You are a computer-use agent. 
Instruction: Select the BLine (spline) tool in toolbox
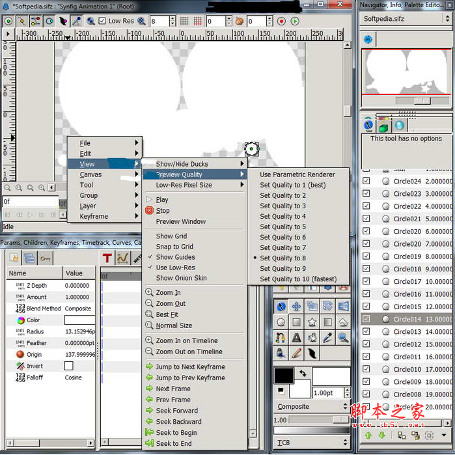point(281,337)
